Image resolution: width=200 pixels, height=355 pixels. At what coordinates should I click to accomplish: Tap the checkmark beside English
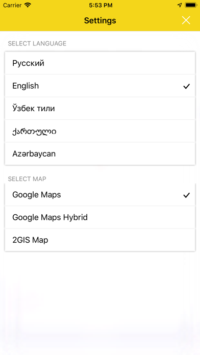point(186,86)
